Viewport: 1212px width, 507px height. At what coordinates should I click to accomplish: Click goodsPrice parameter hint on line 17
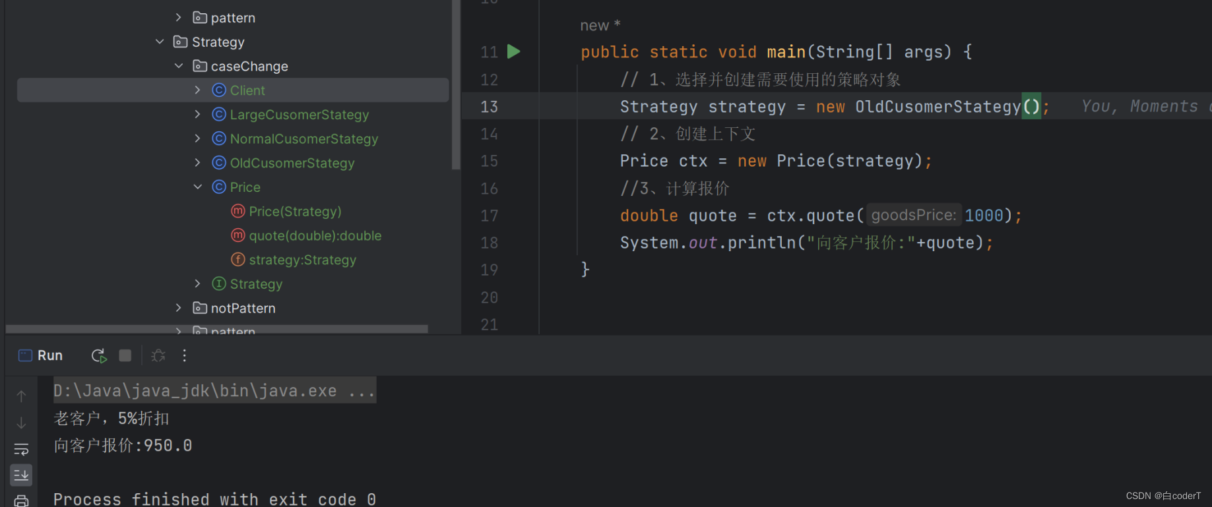coord(914,216)
